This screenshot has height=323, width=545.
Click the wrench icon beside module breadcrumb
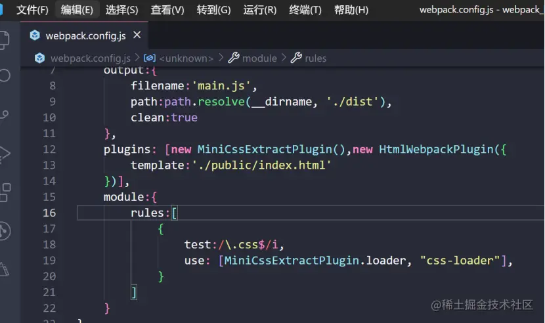234,58
